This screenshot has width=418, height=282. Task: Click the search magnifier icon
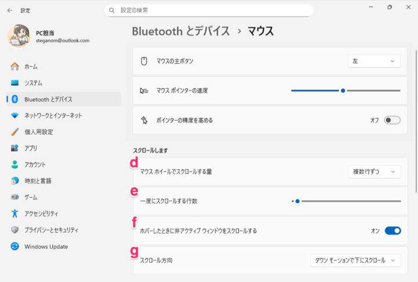pos(111,10)
